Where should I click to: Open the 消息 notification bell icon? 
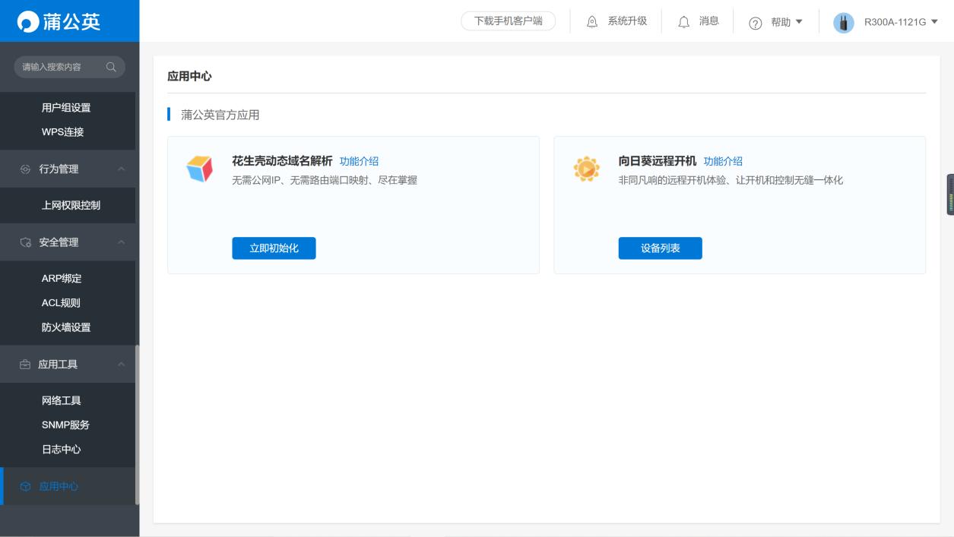[x=685, y=21]
